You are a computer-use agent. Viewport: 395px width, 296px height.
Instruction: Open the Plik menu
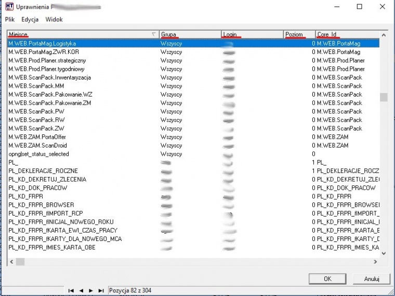(10, 19)
